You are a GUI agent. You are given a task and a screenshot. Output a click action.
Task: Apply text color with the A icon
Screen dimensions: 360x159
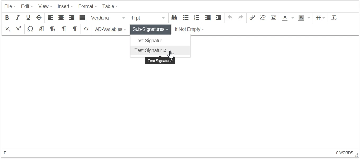[285, 18]
